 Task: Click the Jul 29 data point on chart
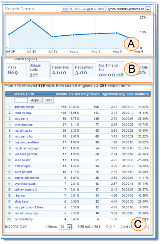pos(9,34)
